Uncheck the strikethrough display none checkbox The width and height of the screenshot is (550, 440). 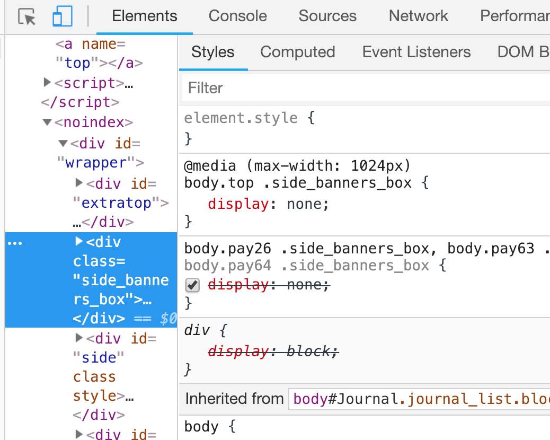pyautogui.click(x=192, y=285)
